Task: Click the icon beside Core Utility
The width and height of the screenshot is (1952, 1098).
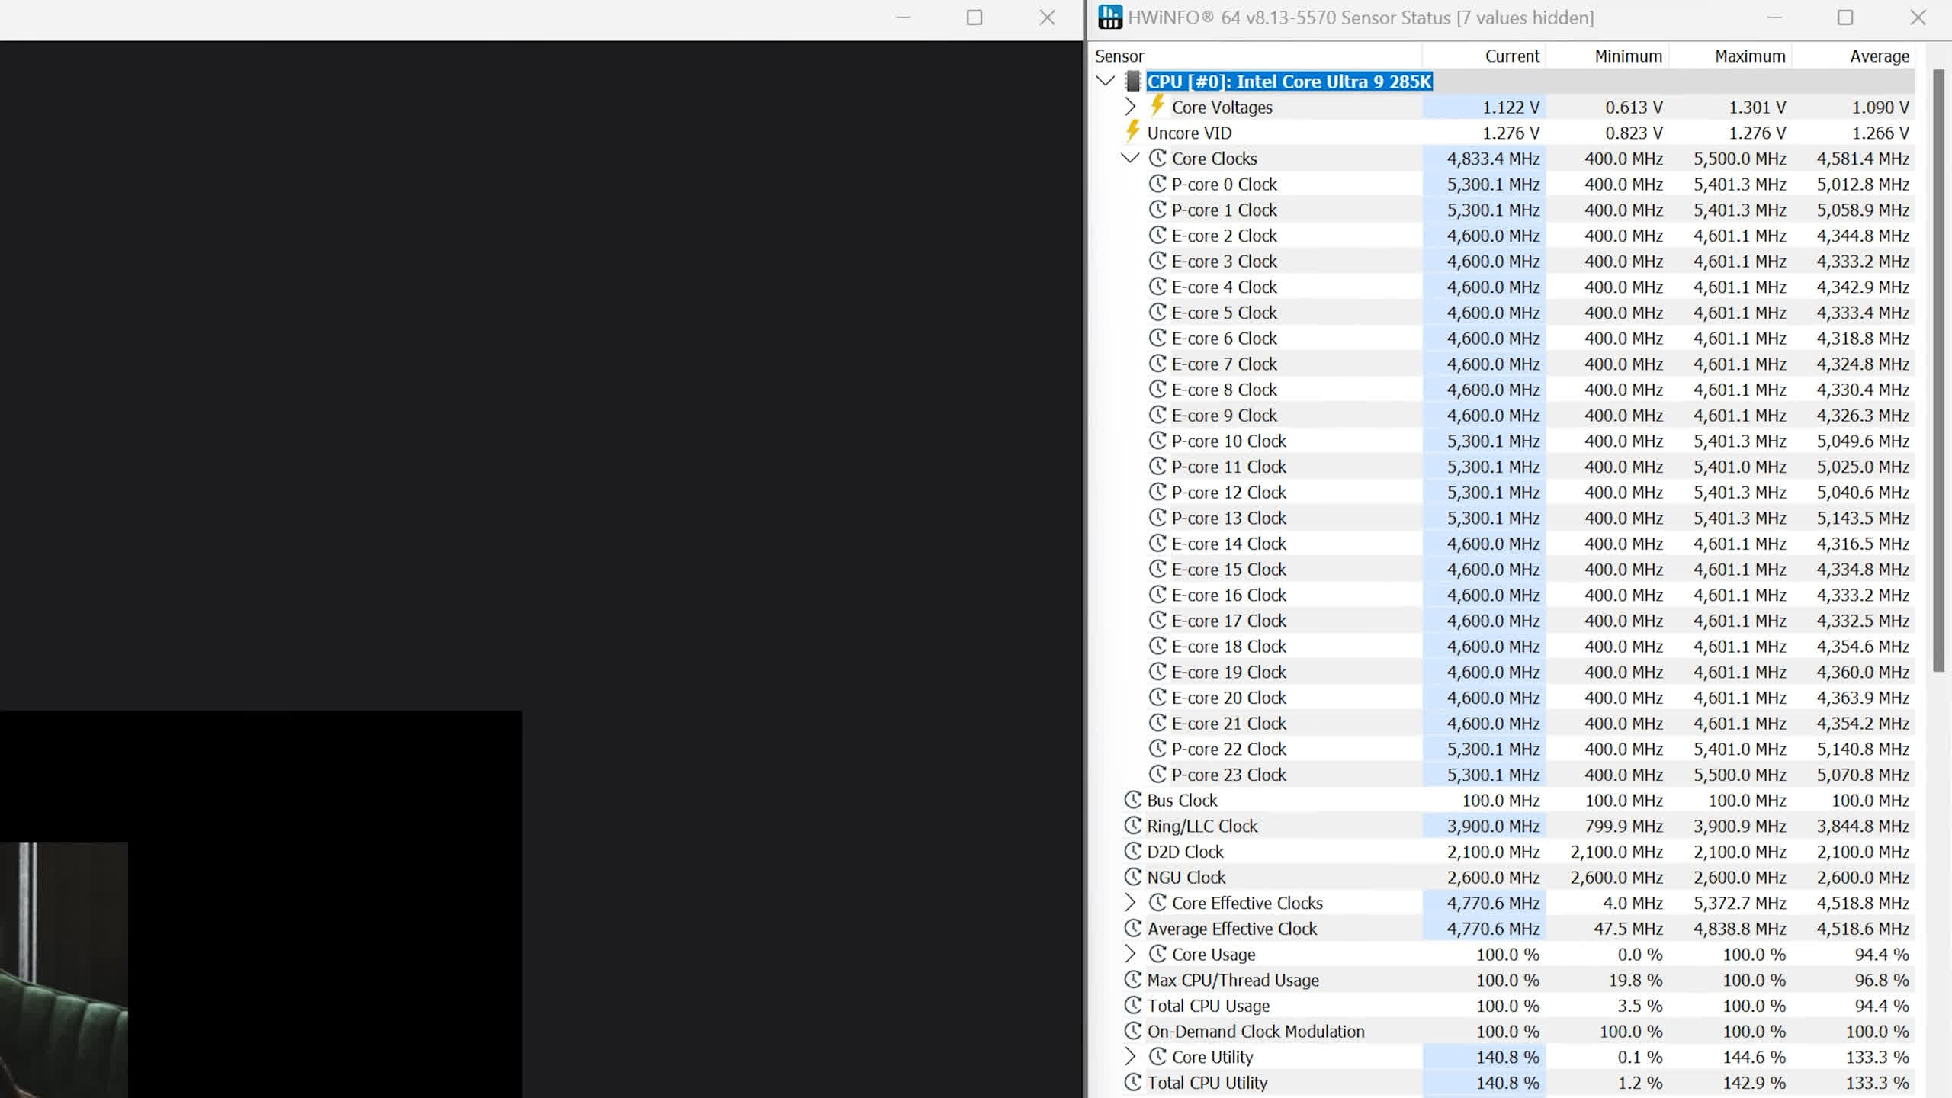Action: [1157, 1057]
